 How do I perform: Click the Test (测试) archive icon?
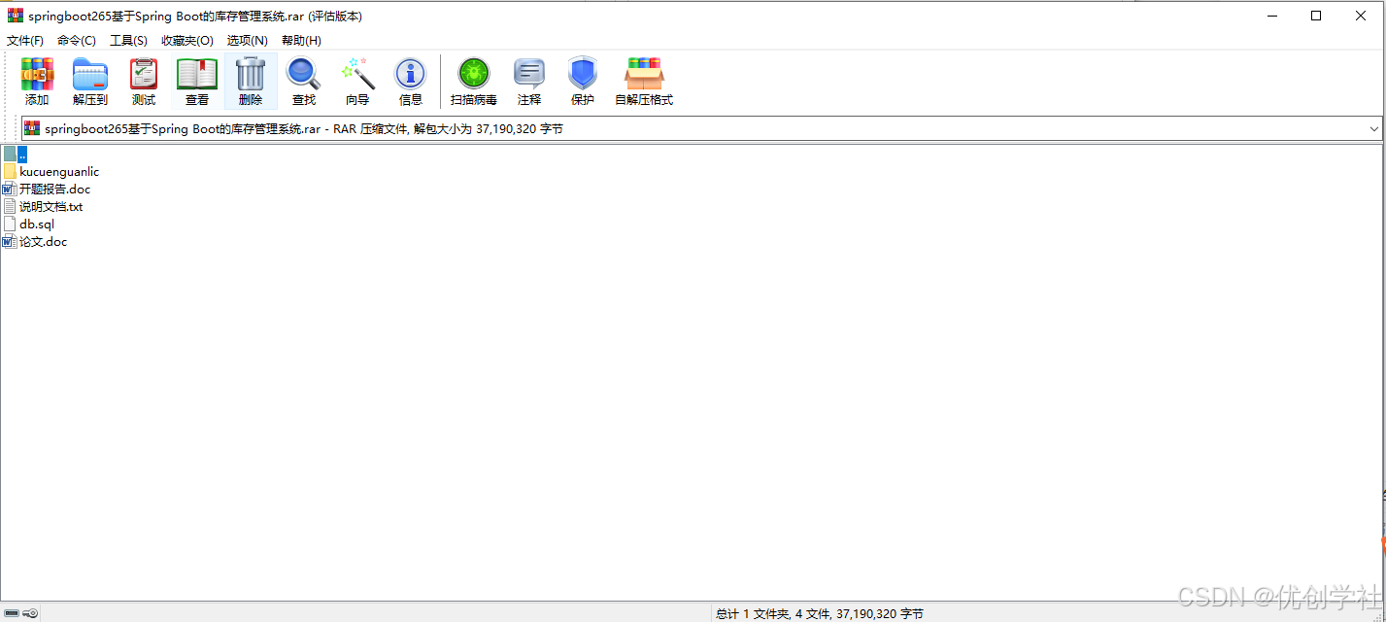(144, 74)
